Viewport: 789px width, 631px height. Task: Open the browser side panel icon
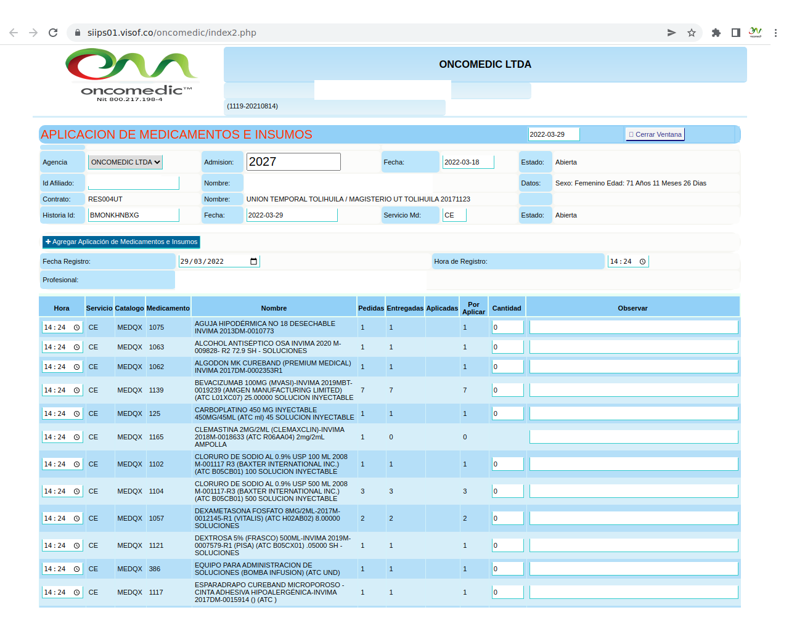tap(735, 33)
